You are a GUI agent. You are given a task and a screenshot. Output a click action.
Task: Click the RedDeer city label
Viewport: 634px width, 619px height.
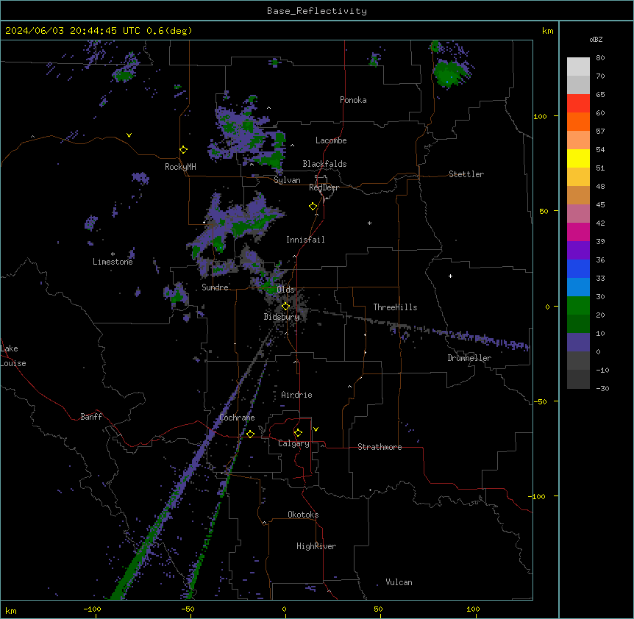click(324, 187)
